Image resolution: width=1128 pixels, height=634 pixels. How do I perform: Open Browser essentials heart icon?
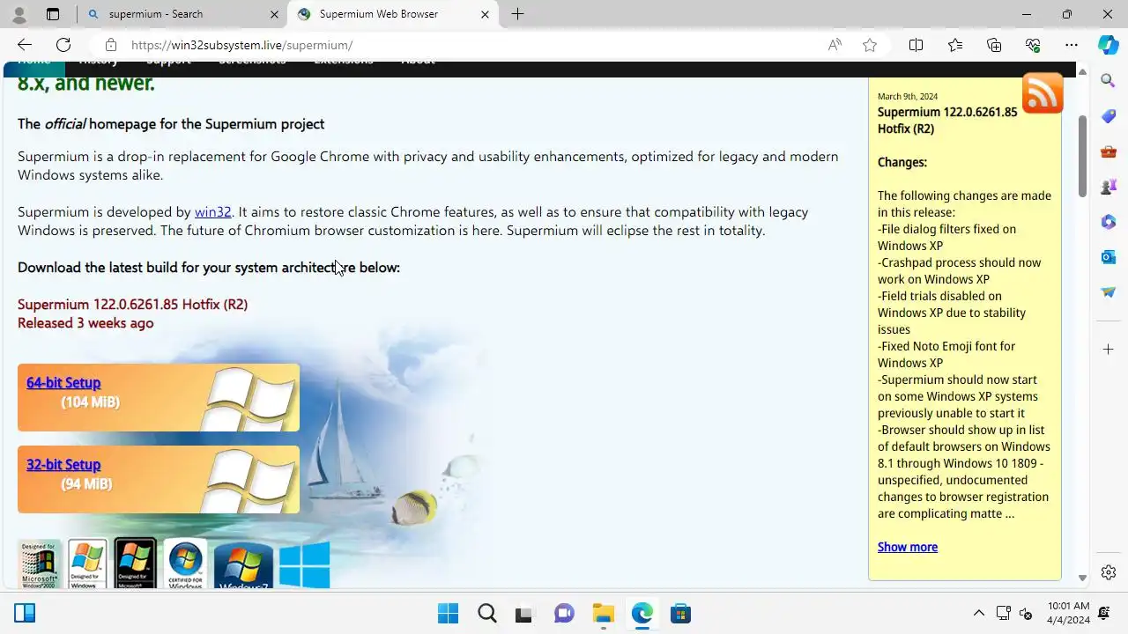(1033, 45)
